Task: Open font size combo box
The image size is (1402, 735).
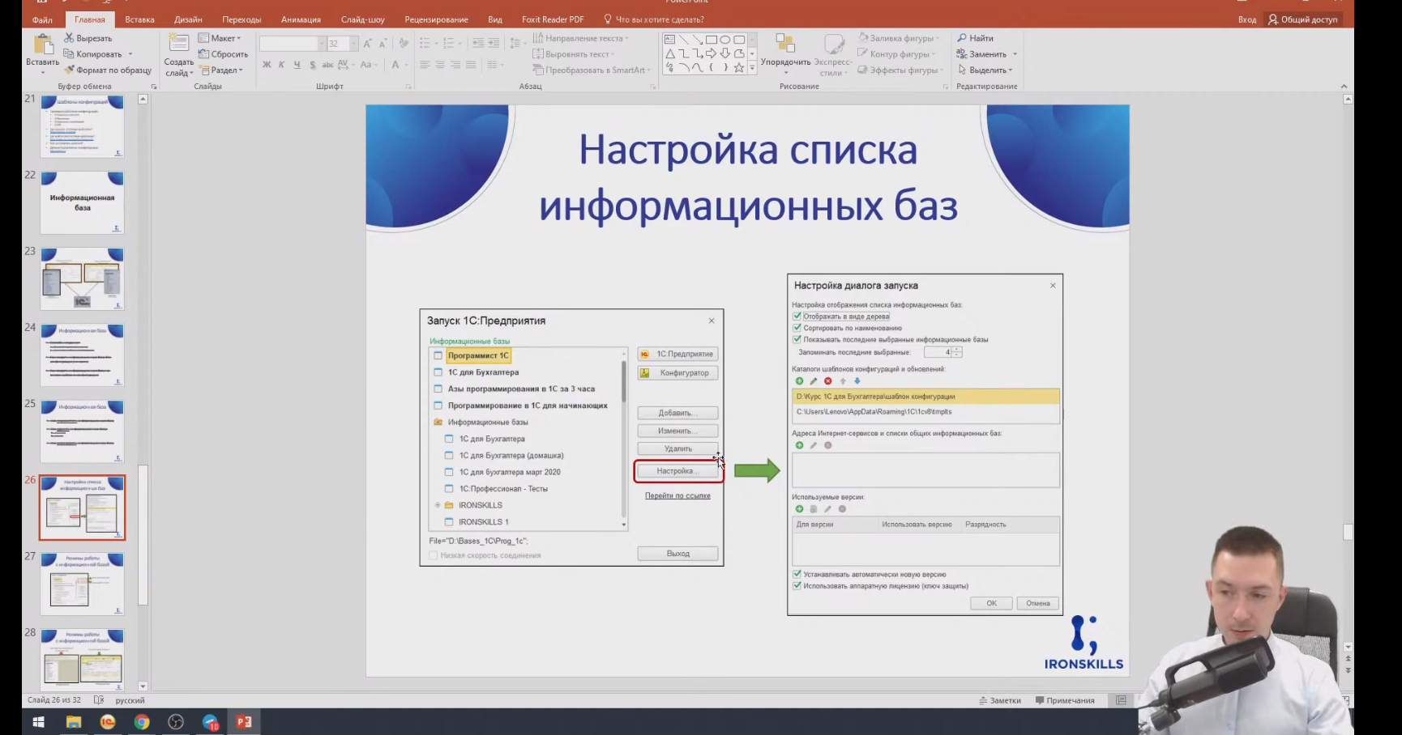Action: click(342, 43)
